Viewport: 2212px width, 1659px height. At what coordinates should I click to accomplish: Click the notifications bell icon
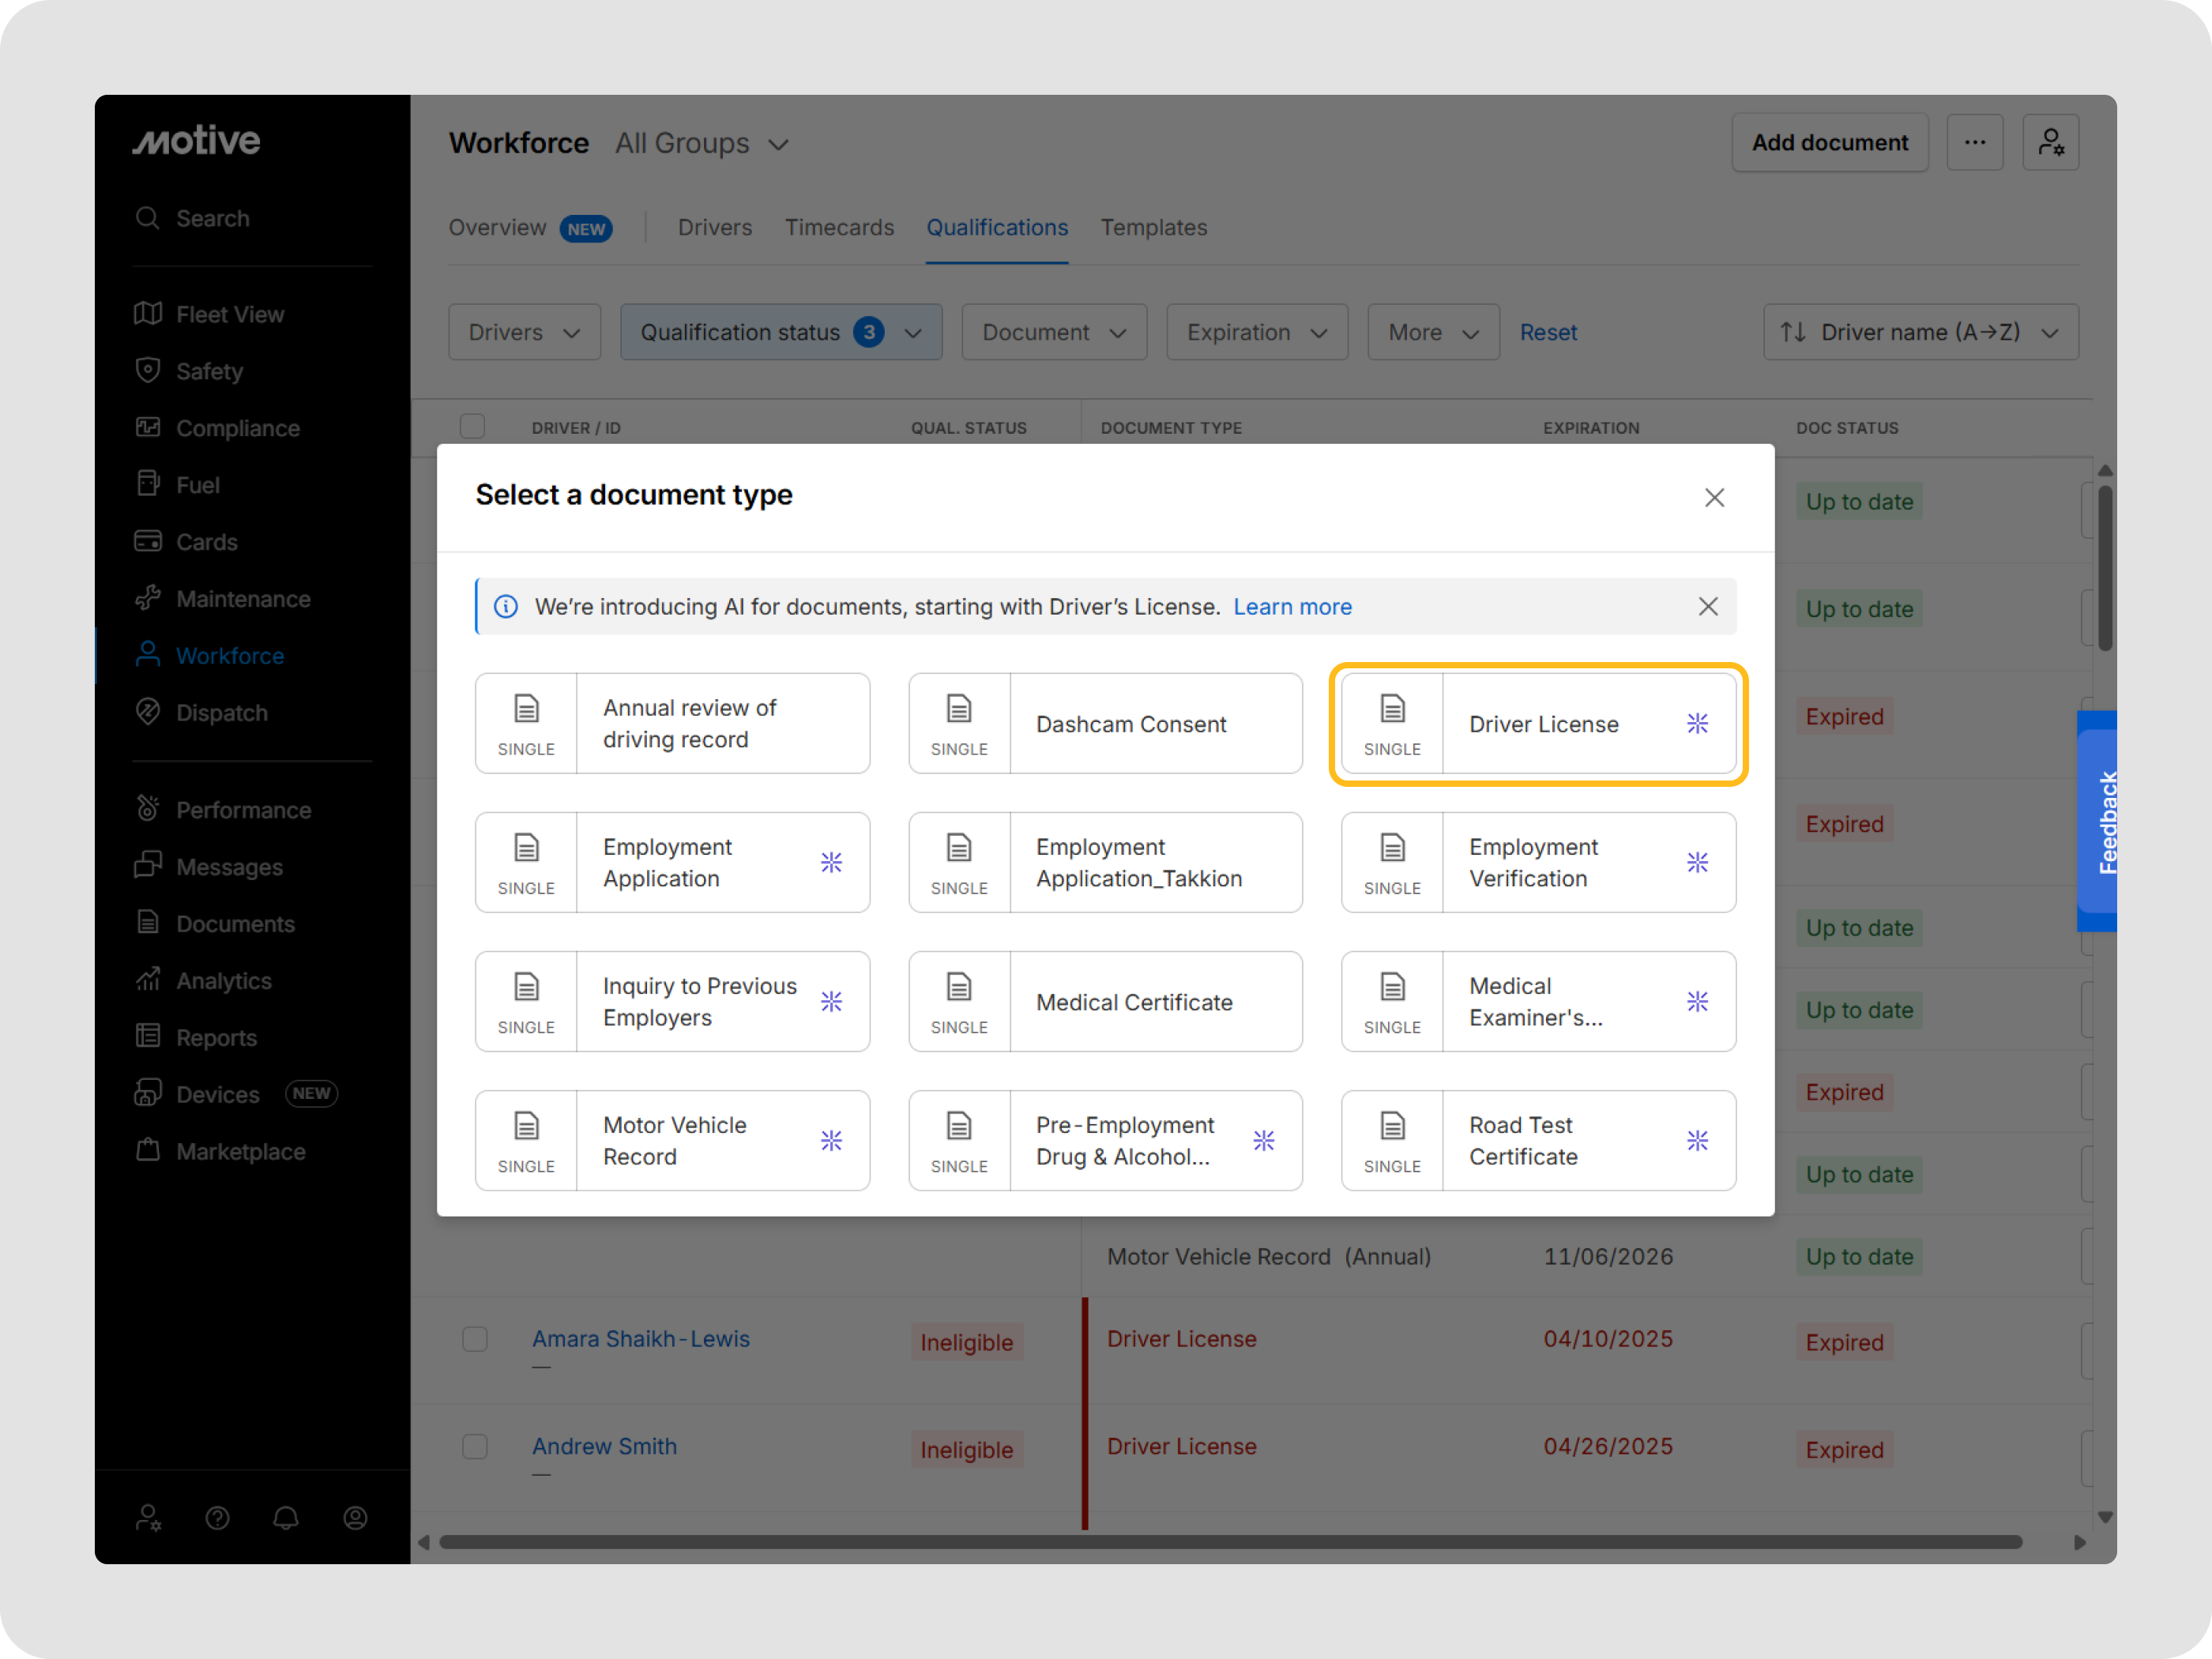pyautogui.click(x=286, y=1518)
